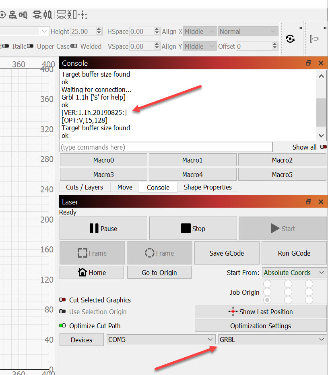Click the console command input field
Viewport: 328px width, 375px height.
[x=166, y=147]
